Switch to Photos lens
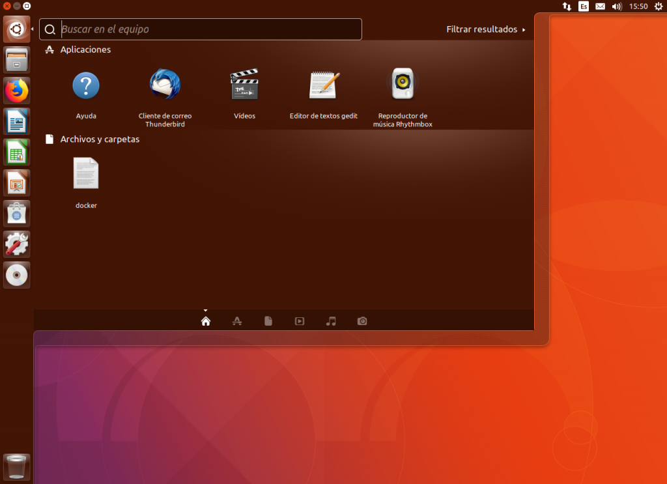This screenshot has width=667, height=484. pyautogui.click(x=362, y=321)
